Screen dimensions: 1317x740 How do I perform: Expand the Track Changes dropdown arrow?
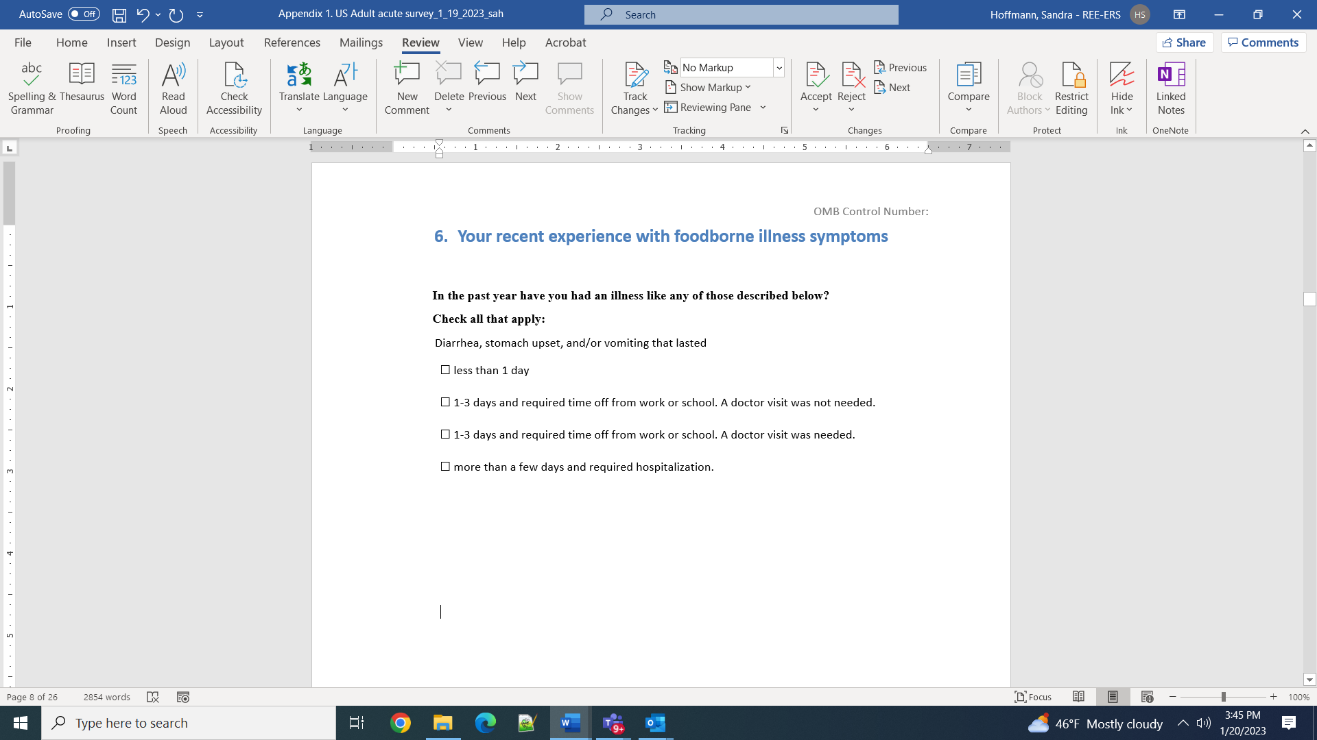(654, 110)
